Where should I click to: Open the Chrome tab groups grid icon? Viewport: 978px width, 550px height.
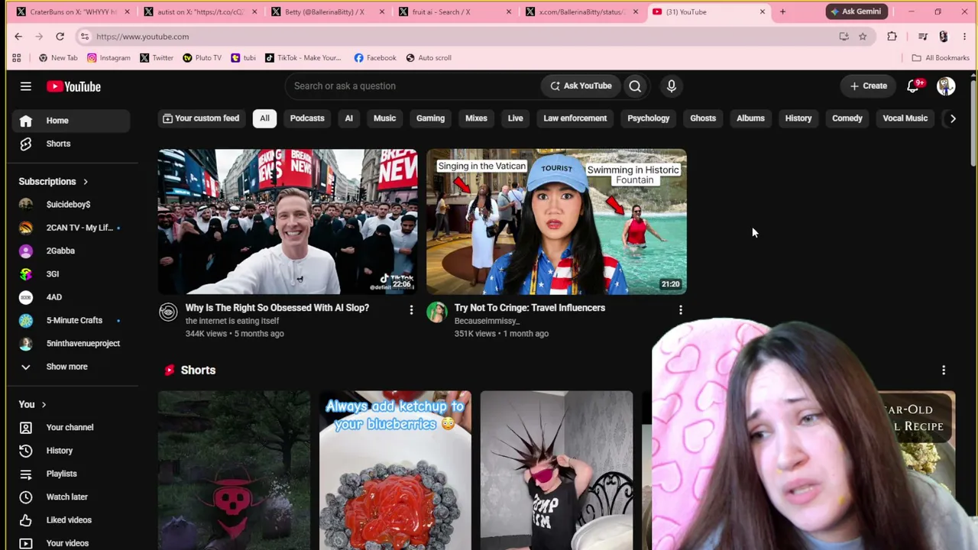tap(16, 58)
